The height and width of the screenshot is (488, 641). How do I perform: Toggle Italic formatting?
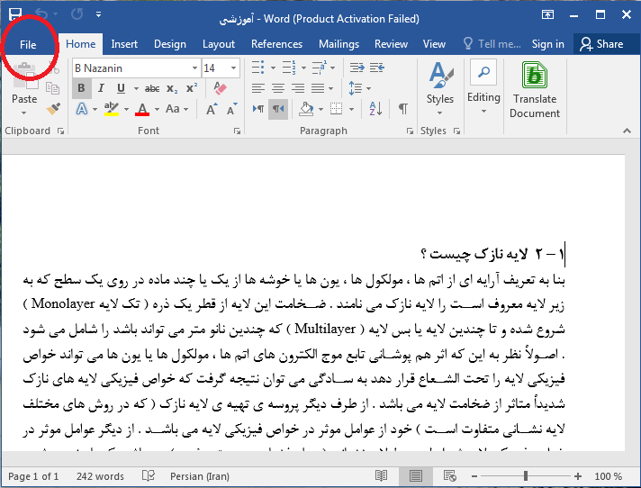click(101, 88)
